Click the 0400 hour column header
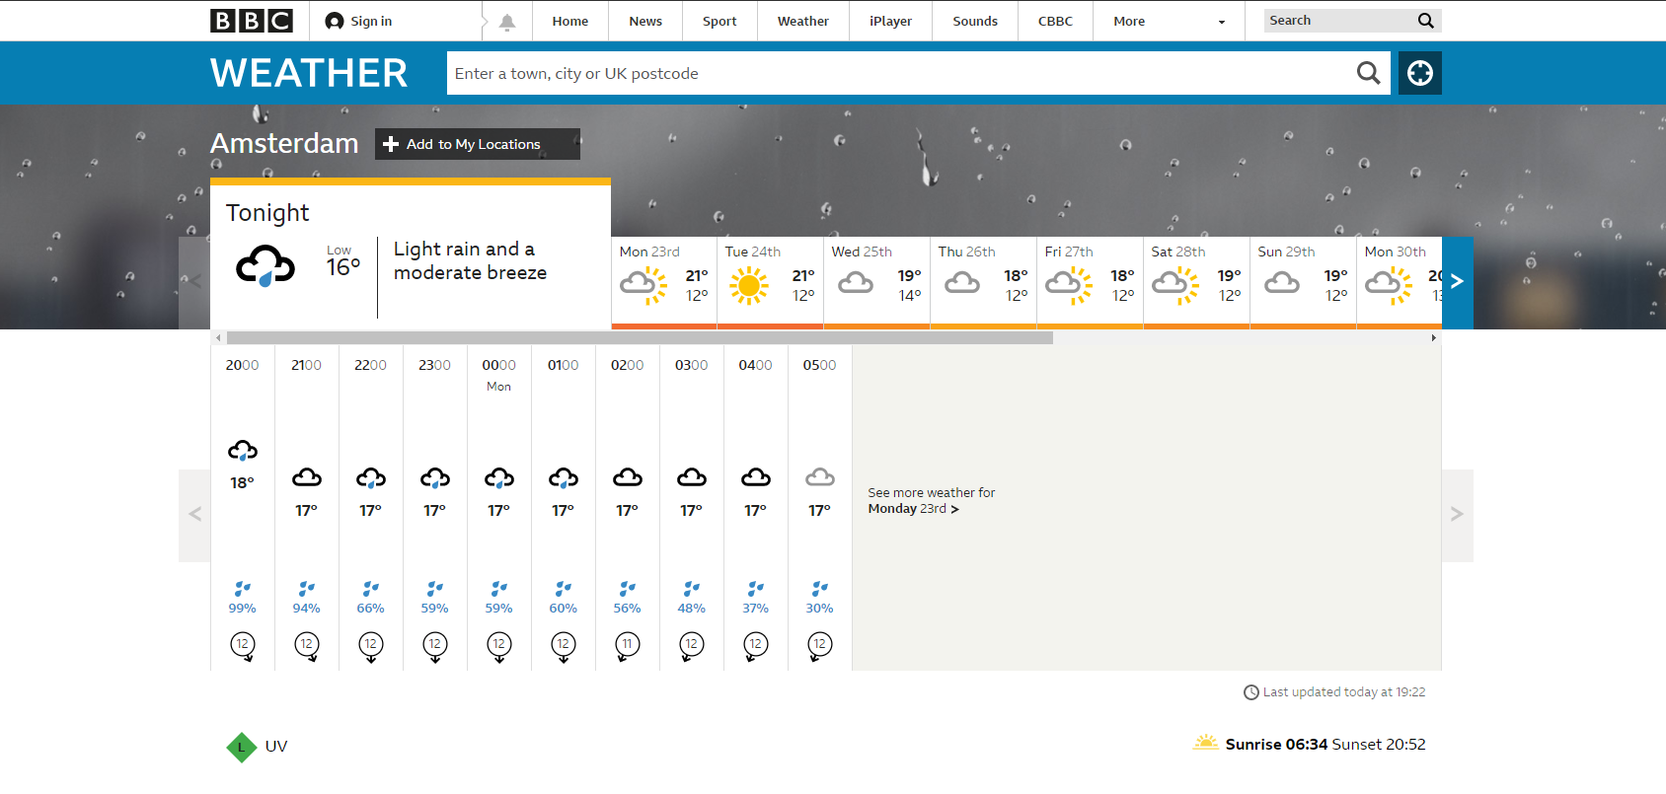The image size is (1666, 794). tap(756, 365)
